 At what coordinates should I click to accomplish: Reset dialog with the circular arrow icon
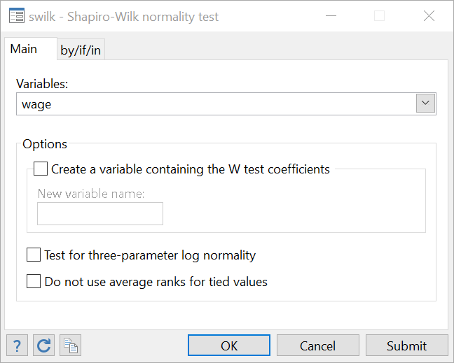pyautogui.click(x=43, y=346)
